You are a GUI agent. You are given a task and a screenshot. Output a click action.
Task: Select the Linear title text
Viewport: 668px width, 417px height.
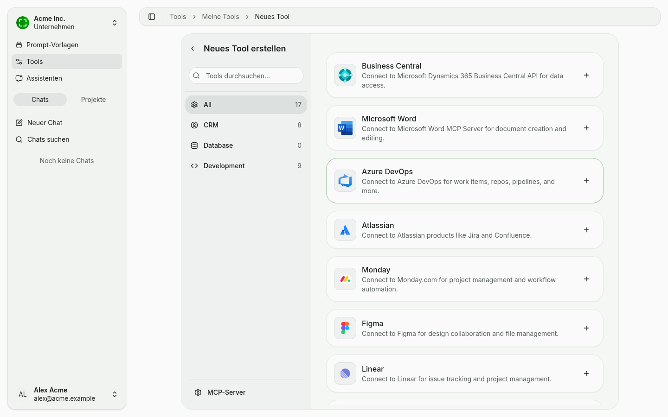(373, 369)
